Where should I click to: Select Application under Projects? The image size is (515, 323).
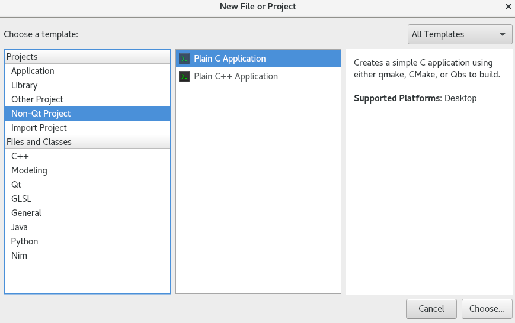tap(87, 71)
